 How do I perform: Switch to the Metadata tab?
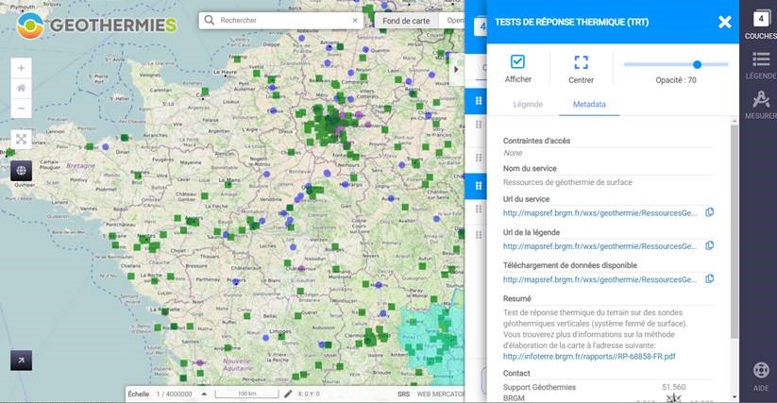[x=589, y=104]
